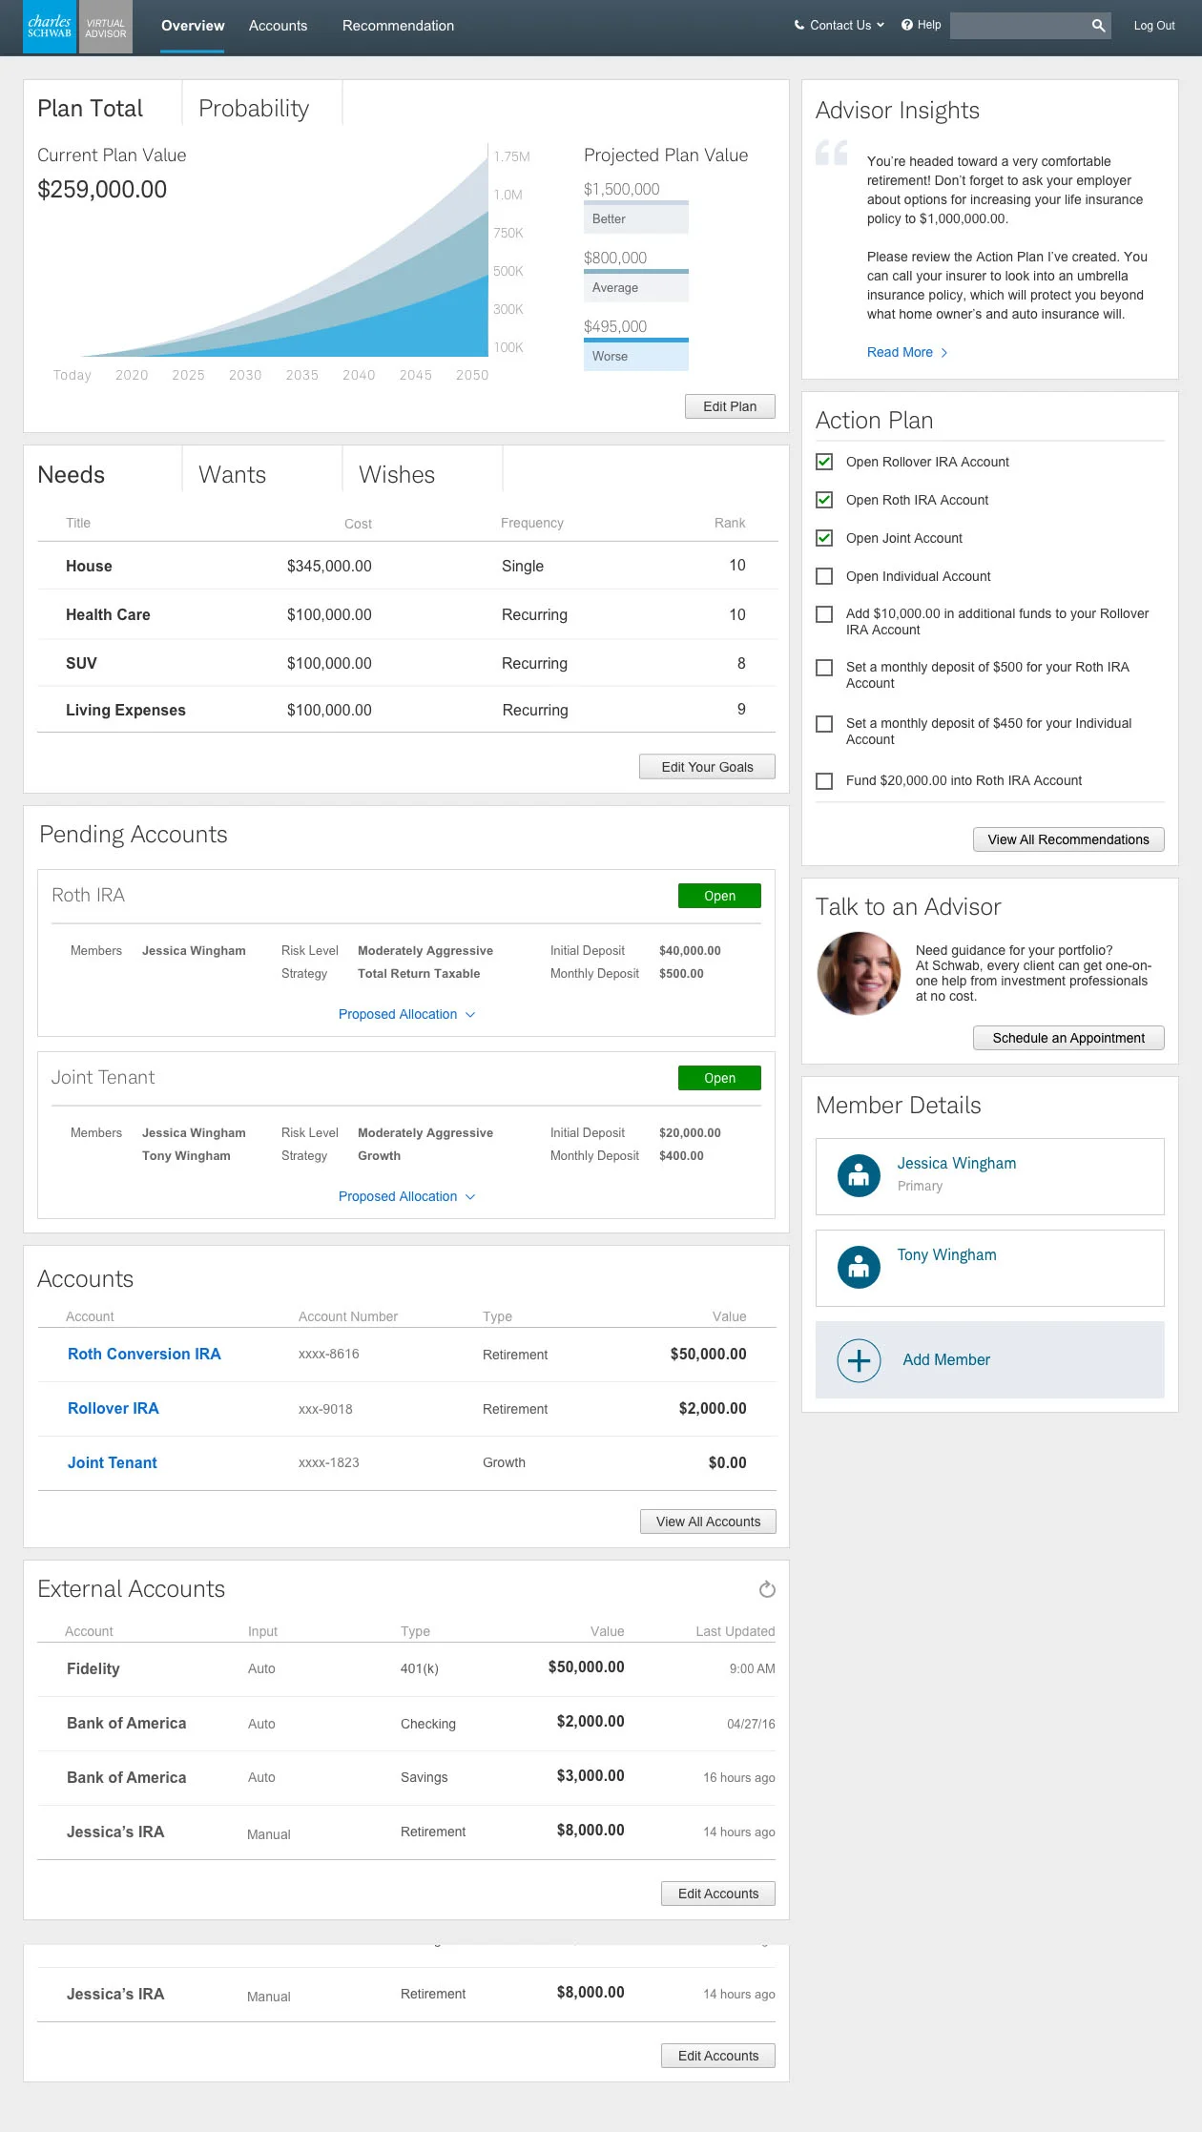
Task: Click Open button for Joint Tenant
Action: coord(719,1078)
